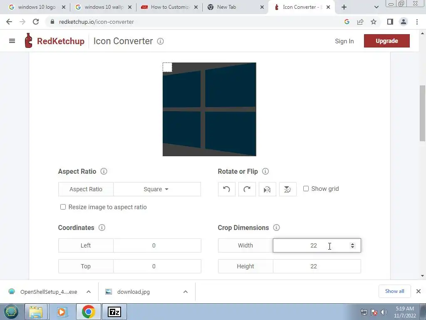Click the RedKetchup brand name

(x=61, y=41)
